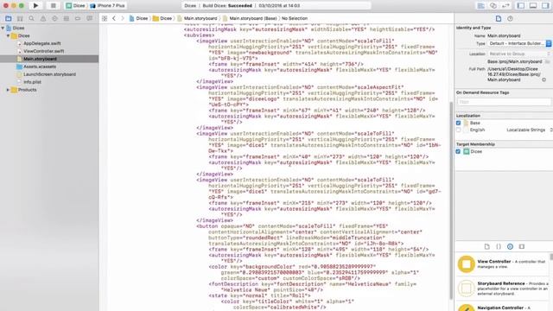Image resolution: width=553 pixels, height=311 pixels.
Task: Click the On Demand Resource Tags field
Action: pos(504,102)
